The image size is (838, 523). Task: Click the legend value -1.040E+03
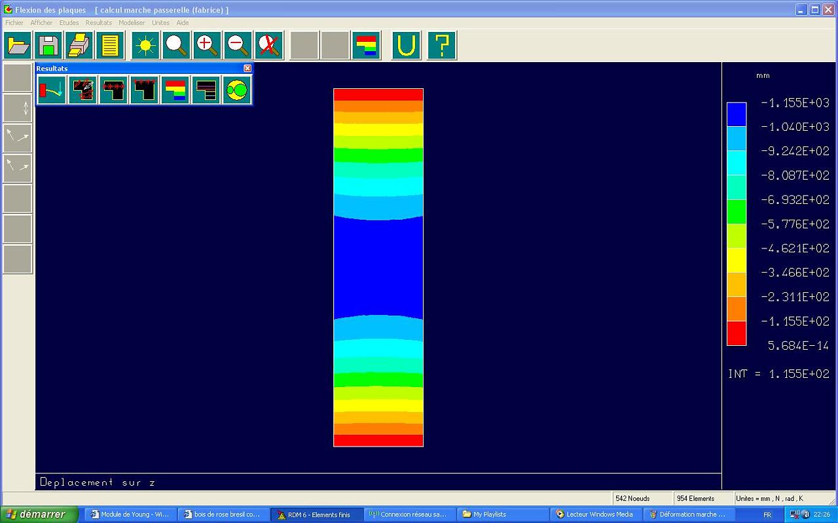[x=795, y=127]
